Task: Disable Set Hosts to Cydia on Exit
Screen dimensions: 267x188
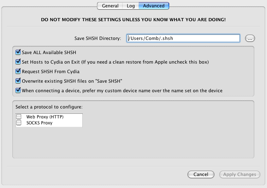Action: (x=18, y=62)
